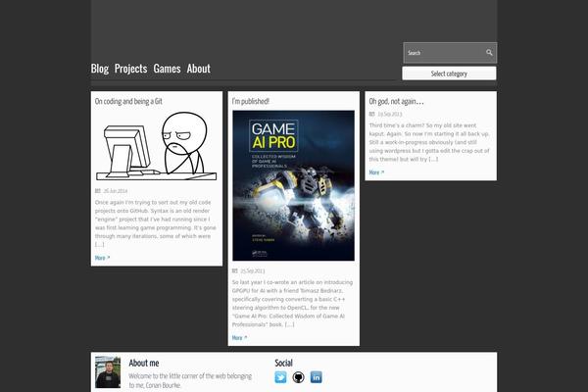Click More link under the Git post
Screen dimensions: 588x392
102,258
